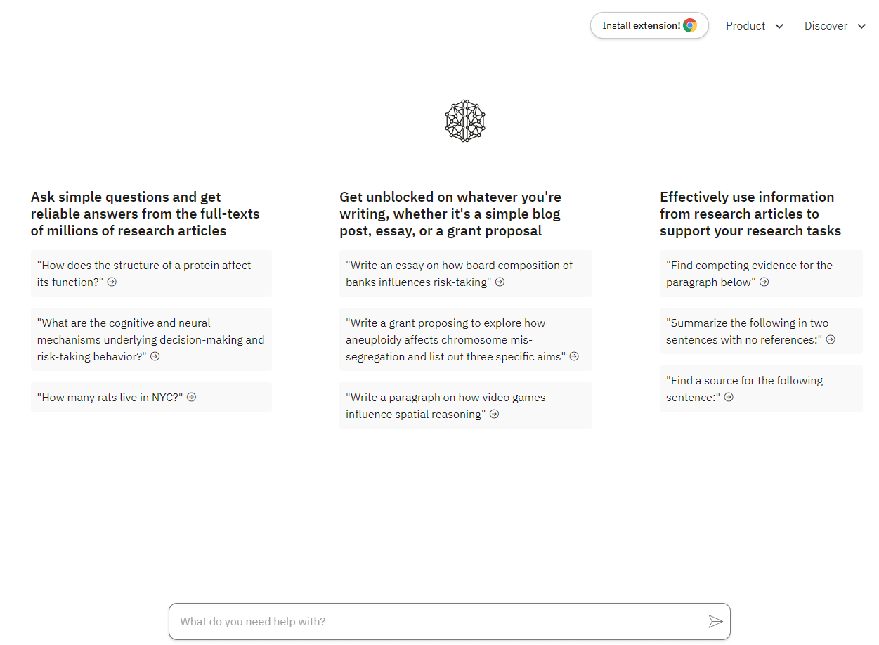Choose the How many rats live in NYC example
Viewport: 879px width, 645px height.
[x=151, y=397]
